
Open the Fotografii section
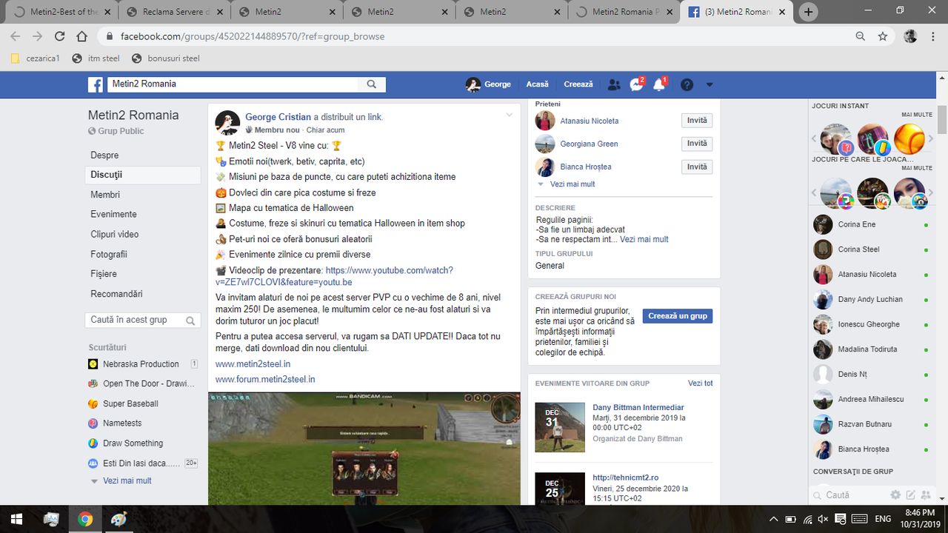(142, 255)
